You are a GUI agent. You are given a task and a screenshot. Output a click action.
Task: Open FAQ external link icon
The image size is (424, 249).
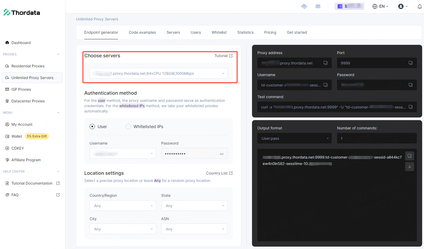tap(58, 195)
